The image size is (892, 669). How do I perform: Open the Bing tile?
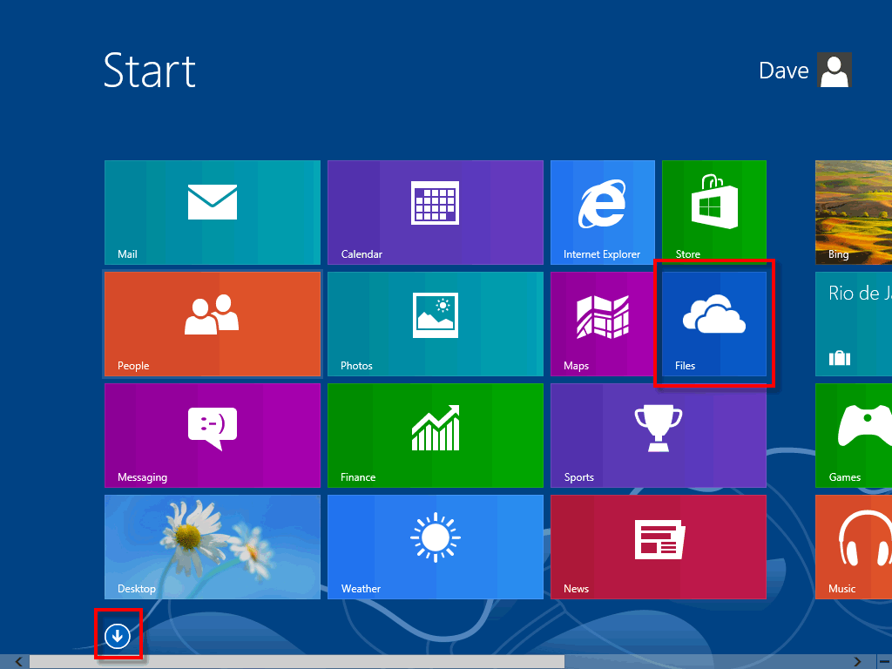point(854,213)
